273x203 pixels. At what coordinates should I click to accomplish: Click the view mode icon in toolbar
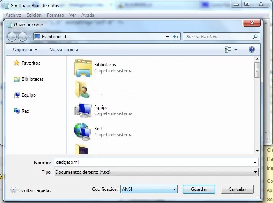(228, 50)
